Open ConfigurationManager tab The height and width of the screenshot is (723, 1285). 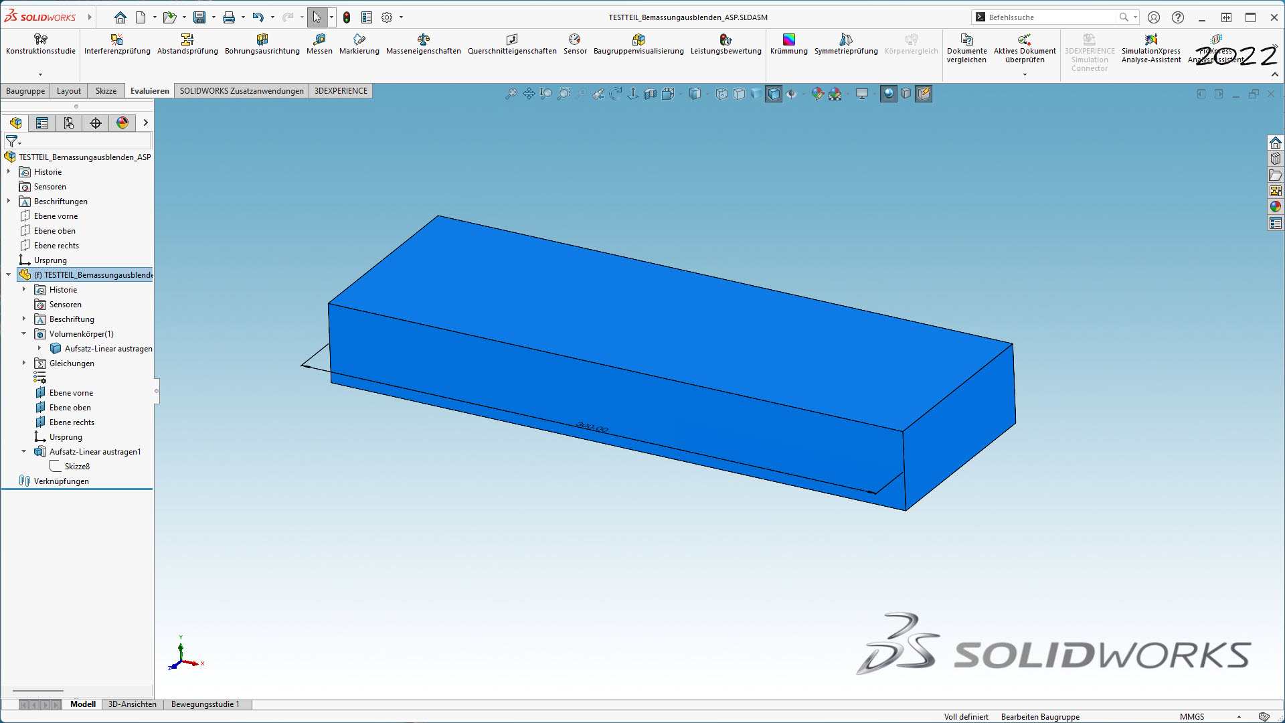click(69, 123)
